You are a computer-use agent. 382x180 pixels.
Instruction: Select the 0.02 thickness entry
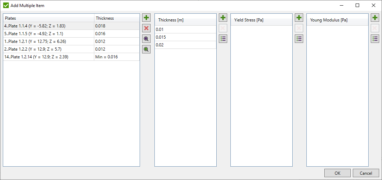(x=185, y=45)
